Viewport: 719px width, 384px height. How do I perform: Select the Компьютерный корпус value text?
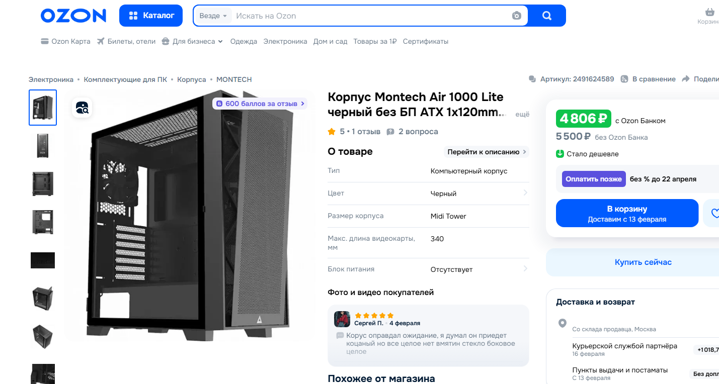pos(469,171)
